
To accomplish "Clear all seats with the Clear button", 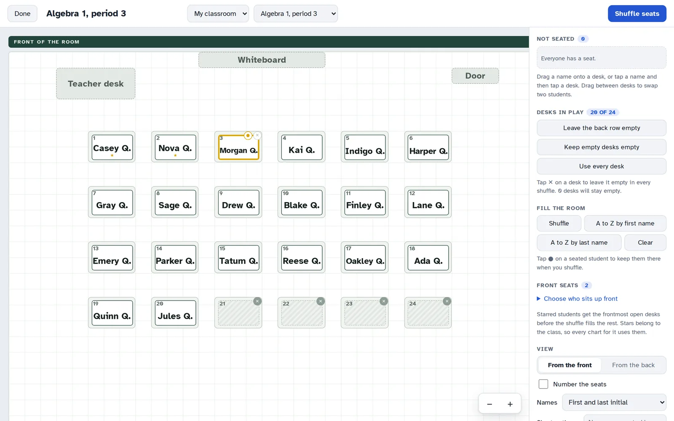I will coord(645,242).
